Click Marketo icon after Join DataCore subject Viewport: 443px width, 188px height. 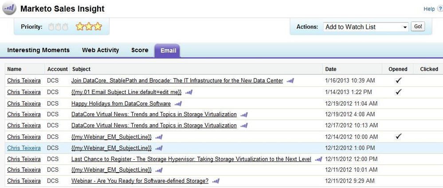pos(290,81)
